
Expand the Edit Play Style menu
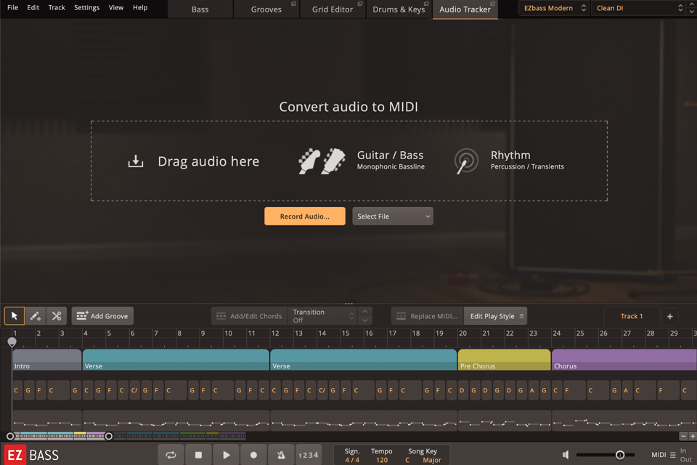pos(495,315)
